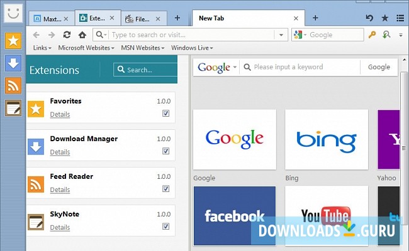Viewport: 409px width, 251px height.
Task: Open the main menu list icon
Action: [400, 18]
